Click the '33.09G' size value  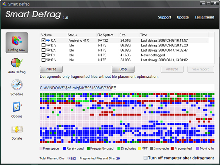coord(125,60)
